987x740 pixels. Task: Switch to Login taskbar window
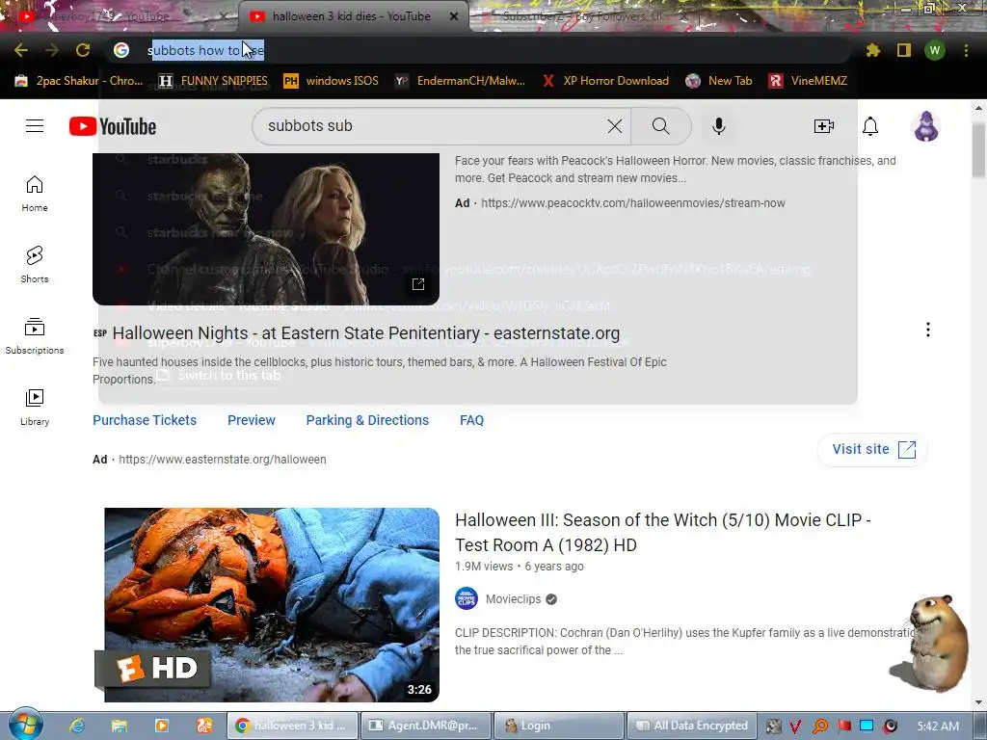(x=559, y=726)
